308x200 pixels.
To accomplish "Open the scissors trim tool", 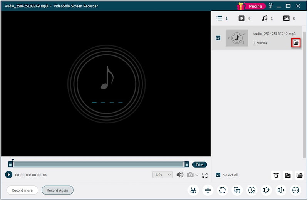I will (193, 190).
